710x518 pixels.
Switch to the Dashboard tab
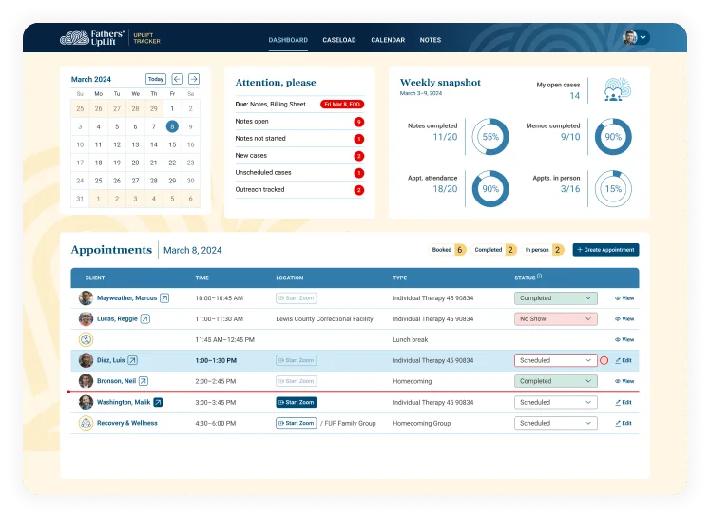click(288, 40)
